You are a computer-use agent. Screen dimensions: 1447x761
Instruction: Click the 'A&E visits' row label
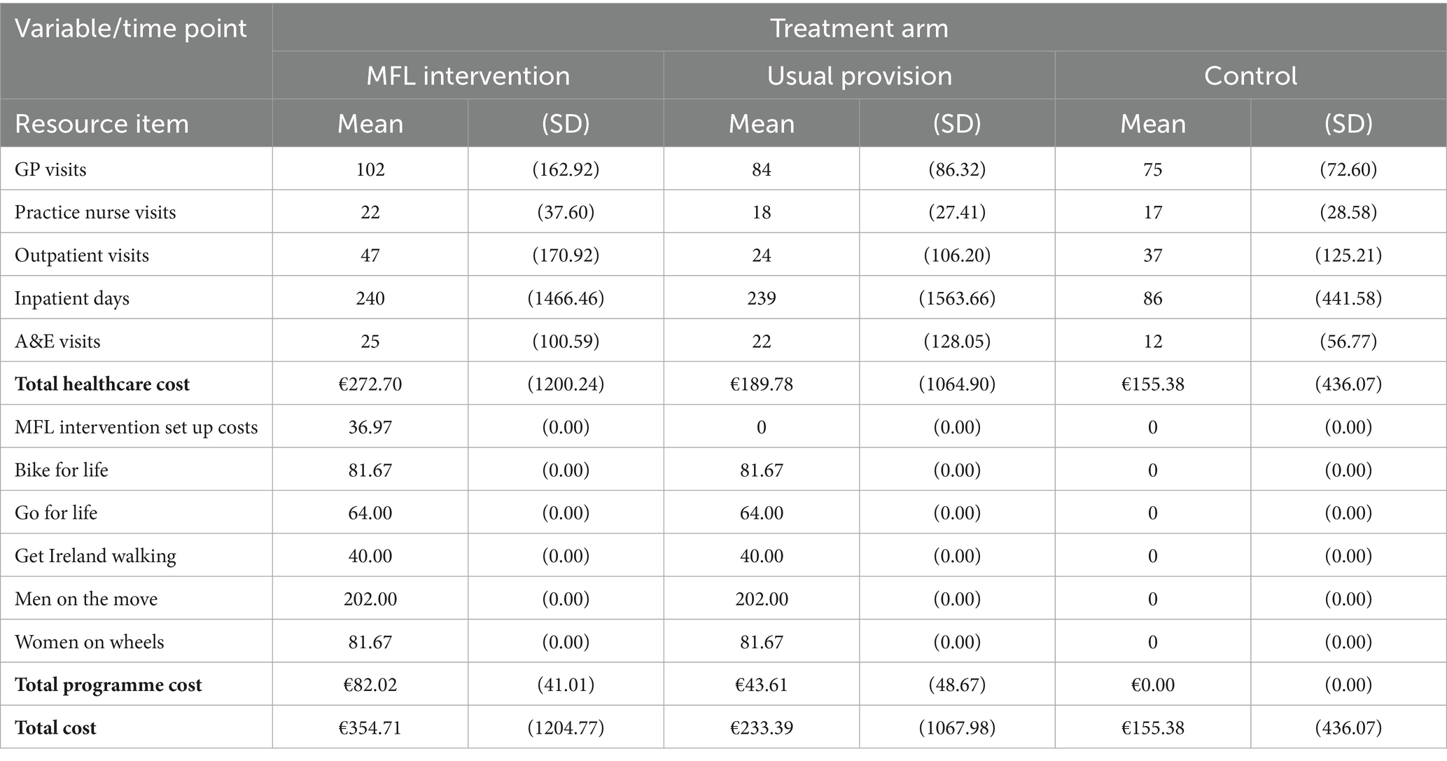tap(57, 341)
